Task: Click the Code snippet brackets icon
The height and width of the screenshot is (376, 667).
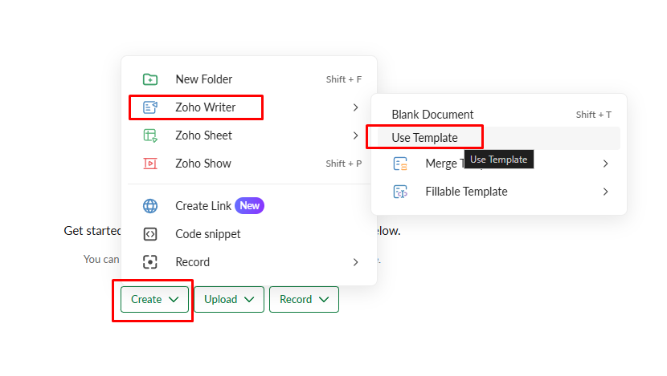Action: pyautogui.click(x=150, y=234)
